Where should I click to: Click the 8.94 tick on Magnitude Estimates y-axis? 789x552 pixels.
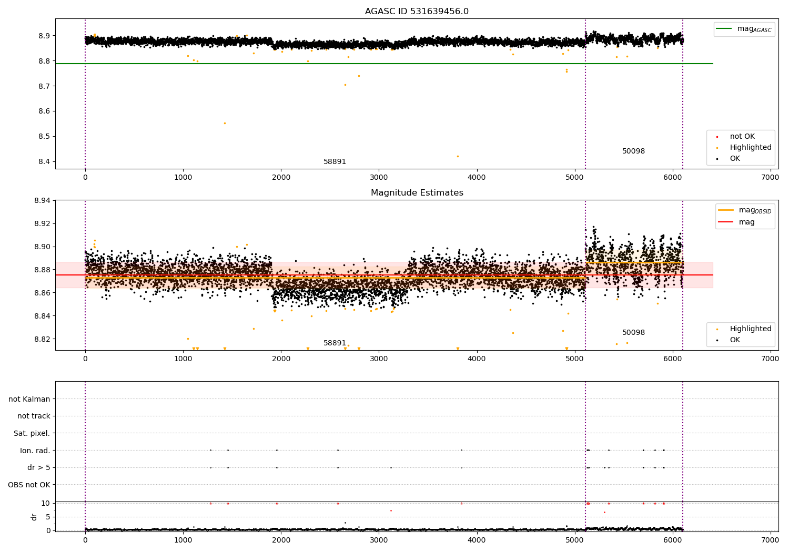tap(42, 200)
